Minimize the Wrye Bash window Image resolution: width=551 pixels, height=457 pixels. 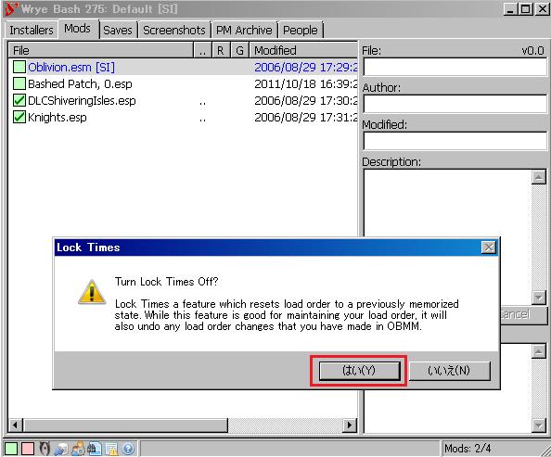tap(511, 8)
